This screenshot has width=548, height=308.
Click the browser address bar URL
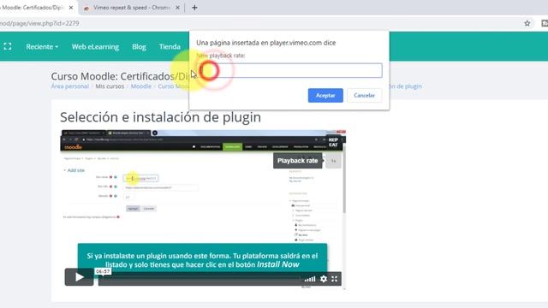pos(39,23)
